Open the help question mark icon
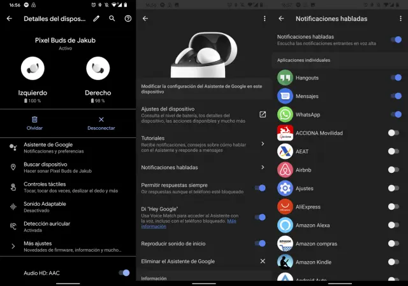The height and width of the screenshot is (286, 408). tap(128, 18)
